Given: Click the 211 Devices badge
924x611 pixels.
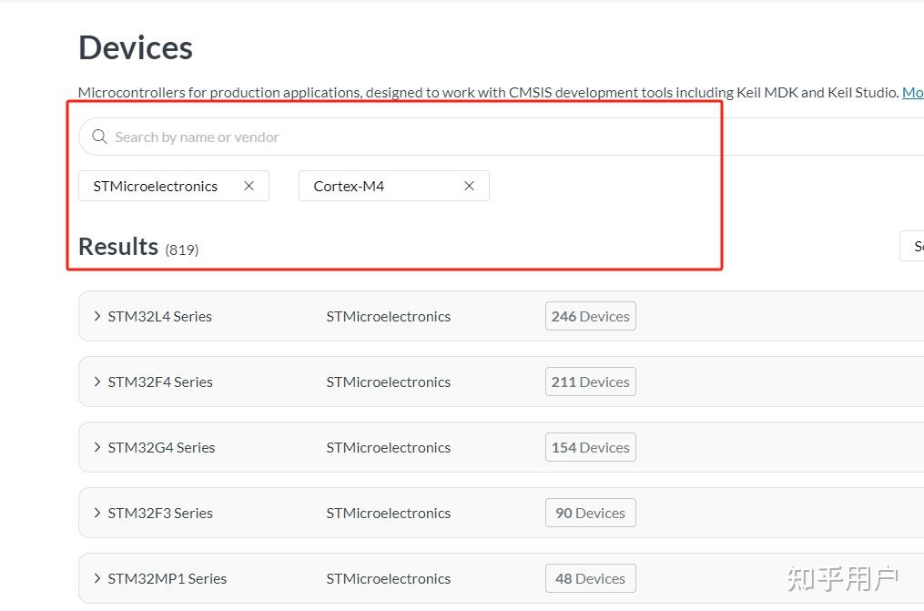Looking at the screenshot, I should (590, 382).
